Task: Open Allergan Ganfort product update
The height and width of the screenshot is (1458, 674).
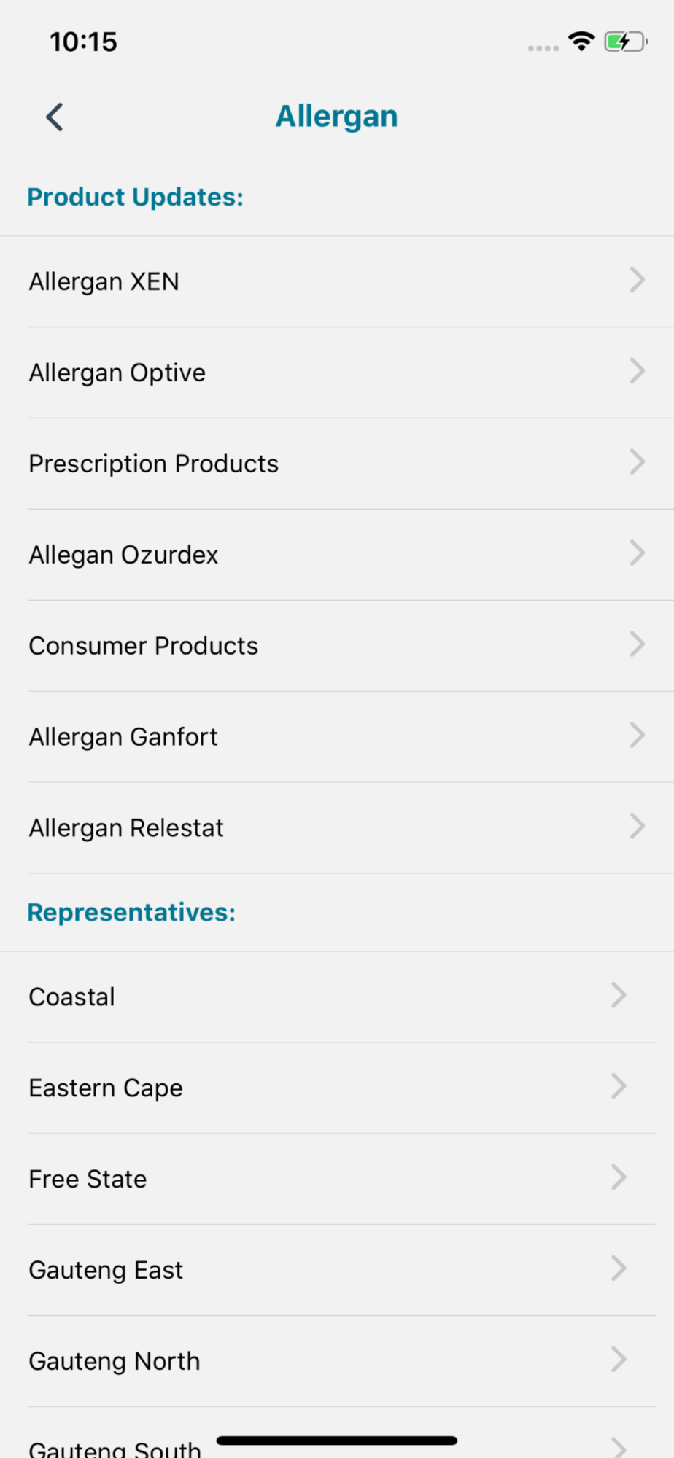Action: (337, 737)
